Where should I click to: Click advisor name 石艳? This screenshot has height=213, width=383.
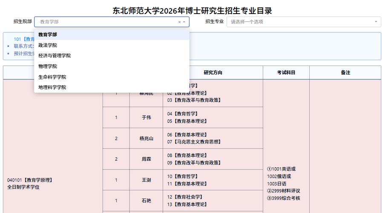pyautogui.click(x=146, y=201)
